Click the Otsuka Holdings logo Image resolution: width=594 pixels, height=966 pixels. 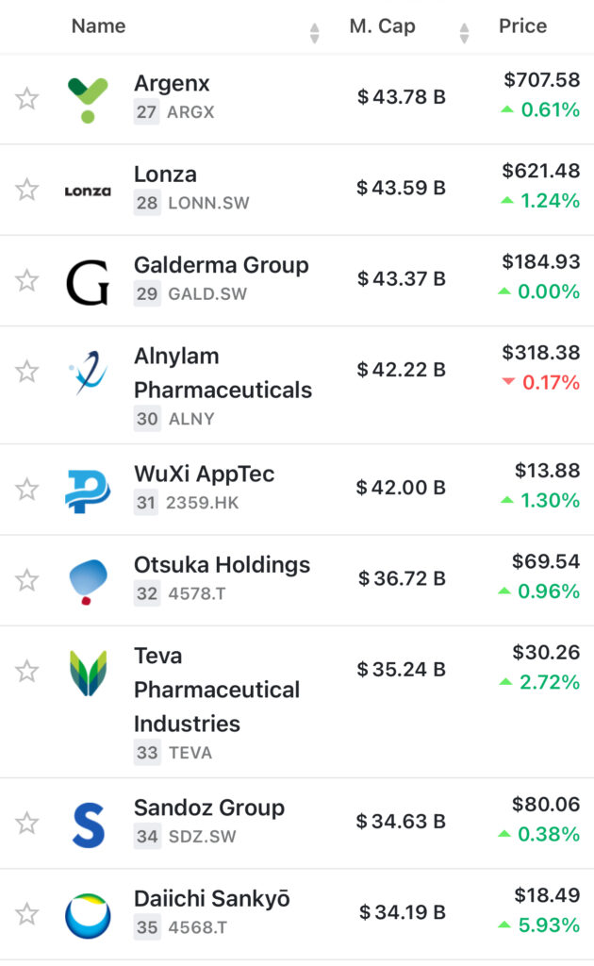point(88,581)
